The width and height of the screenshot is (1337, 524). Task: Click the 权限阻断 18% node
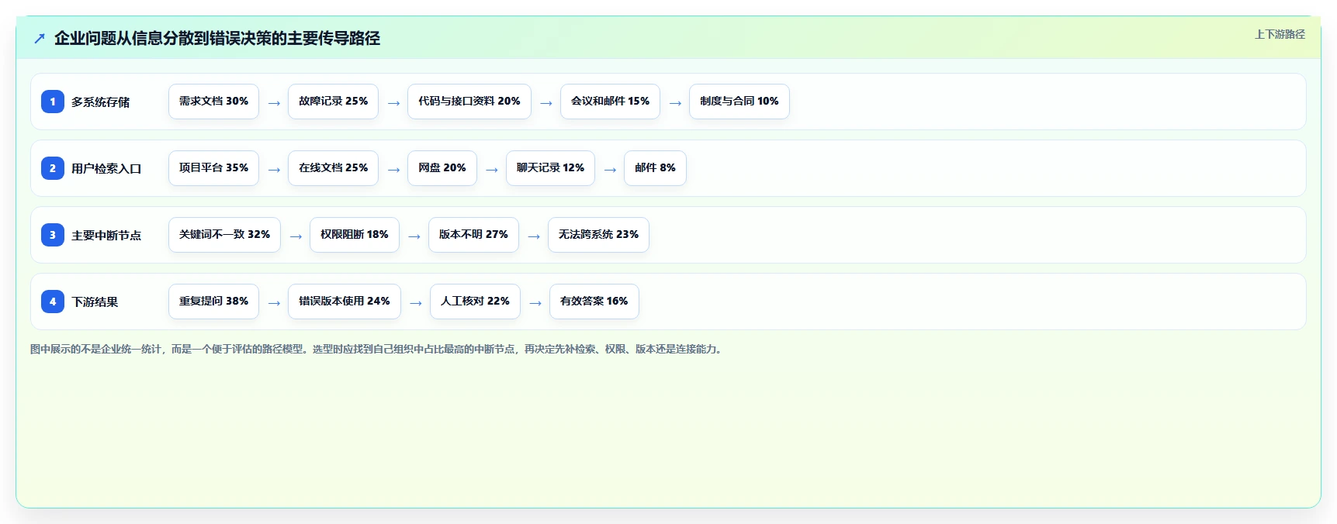pos(355,235)
